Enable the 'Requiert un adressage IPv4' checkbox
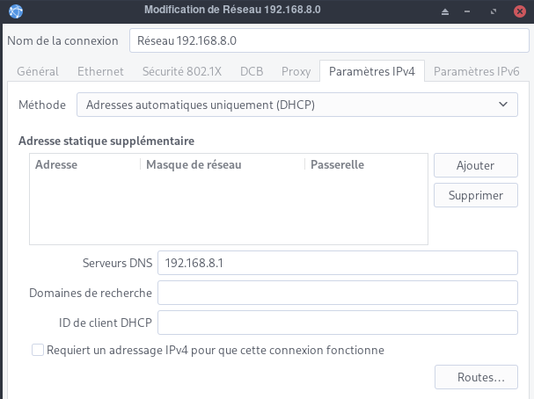This screenshot has height=399, width=534. tap(38, 350)
